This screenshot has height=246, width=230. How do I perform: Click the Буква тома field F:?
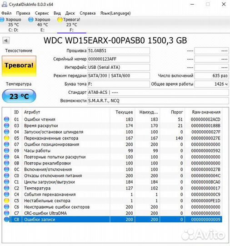(x=119, y=84)
